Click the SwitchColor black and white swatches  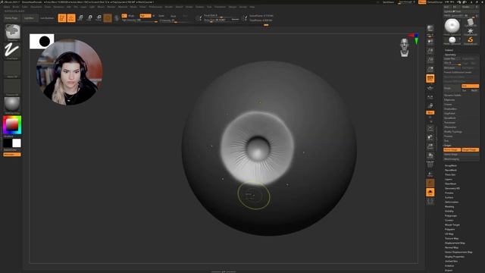click(x=12, y=143)
